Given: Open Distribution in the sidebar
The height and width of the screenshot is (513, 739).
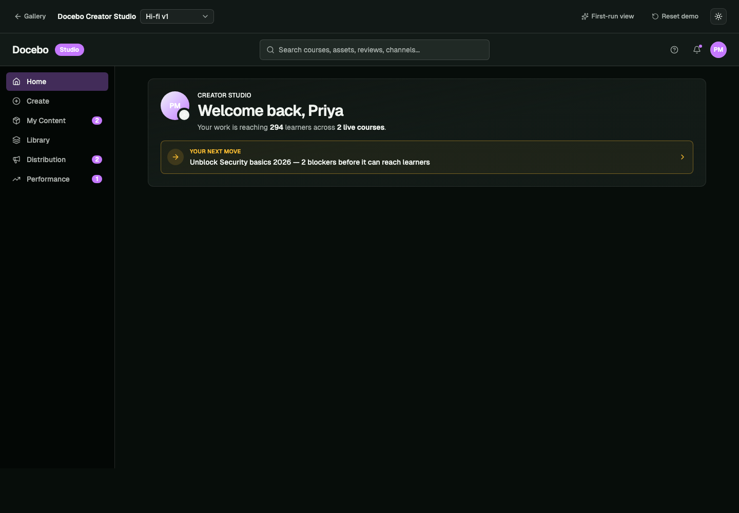Looking at the screenshot, I should pos(57,160).
